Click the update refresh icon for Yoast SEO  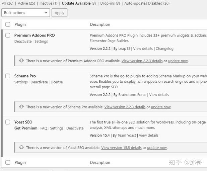(21, 147)
